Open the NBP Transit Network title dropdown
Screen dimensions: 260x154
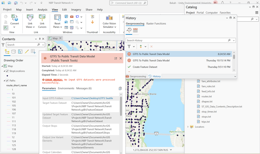(72, 3)
